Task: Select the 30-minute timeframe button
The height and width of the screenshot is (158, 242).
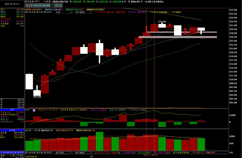Action: tap(44, 6)
